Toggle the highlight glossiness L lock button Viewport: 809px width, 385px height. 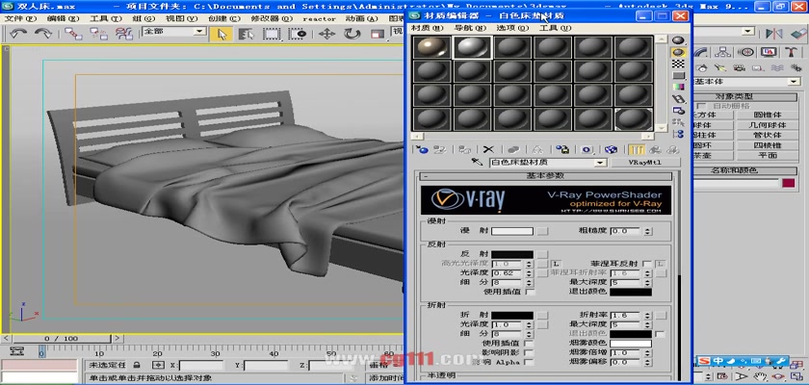(557, 264)
